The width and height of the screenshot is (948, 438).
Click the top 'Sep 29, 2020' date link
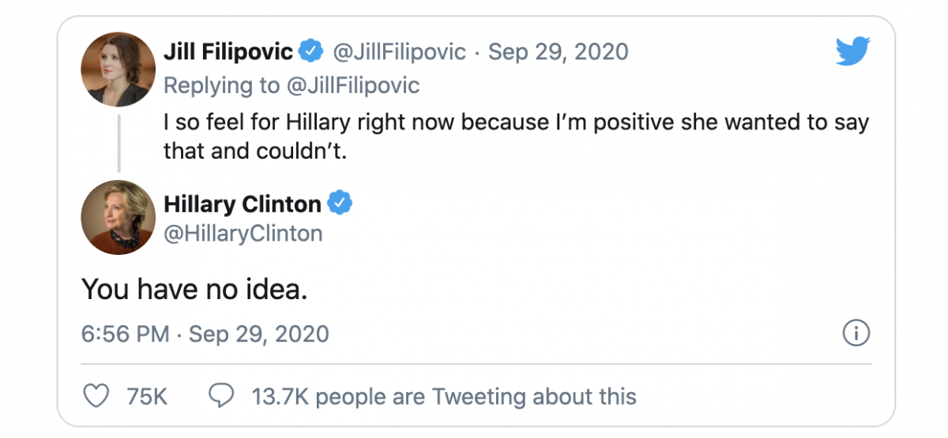point(559,53)
